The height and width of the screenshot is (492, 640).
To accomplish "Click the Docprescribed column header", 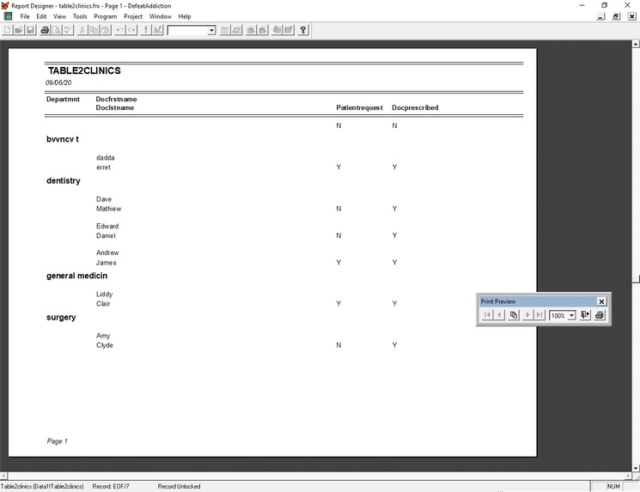I will tap(415, 107).
